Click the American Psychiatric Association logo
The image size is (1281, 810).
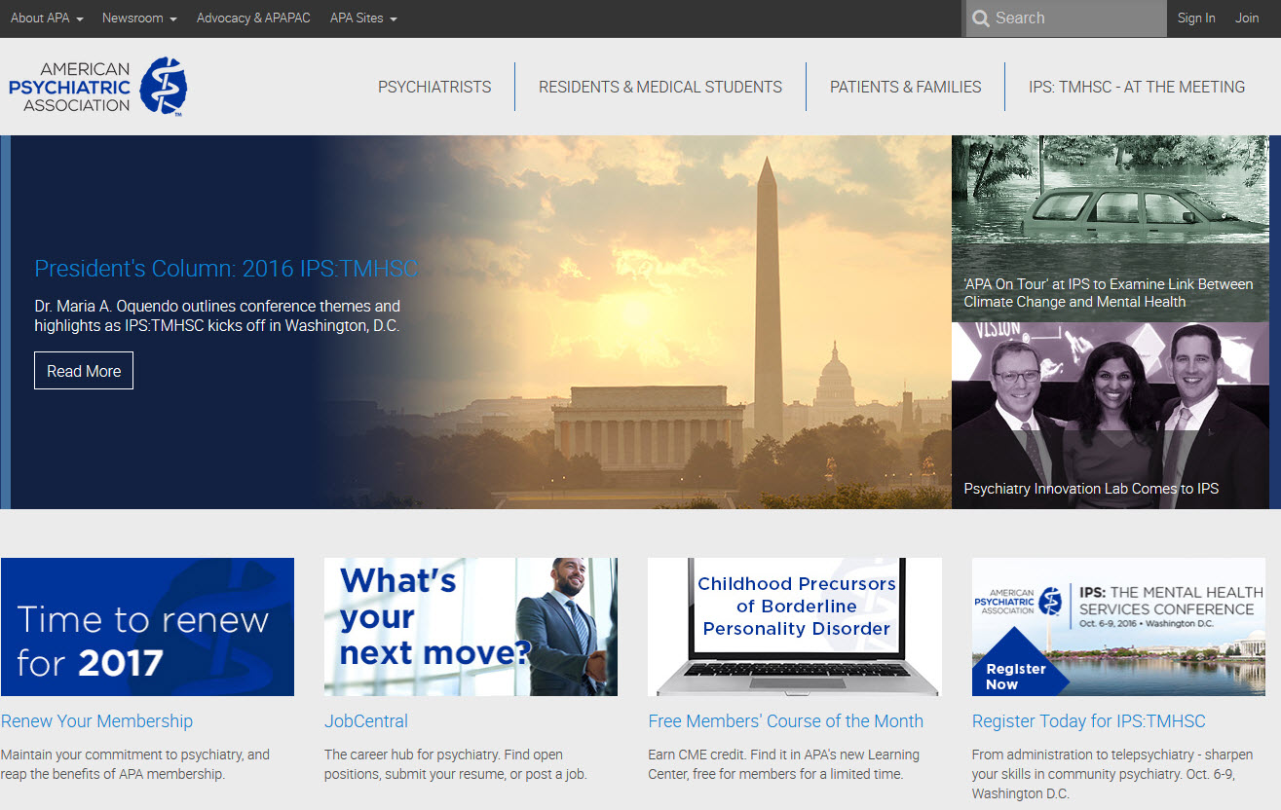coord(97,87)
